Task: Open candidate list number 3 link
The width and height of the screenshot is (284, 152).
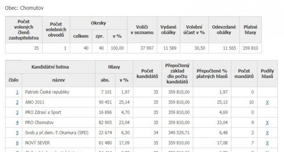Action: [x=17, y=112]
